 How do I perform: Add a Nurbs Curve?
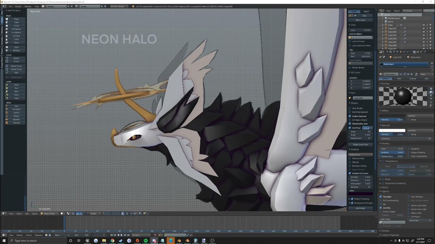pyautogui.click(x=16, y=66)
